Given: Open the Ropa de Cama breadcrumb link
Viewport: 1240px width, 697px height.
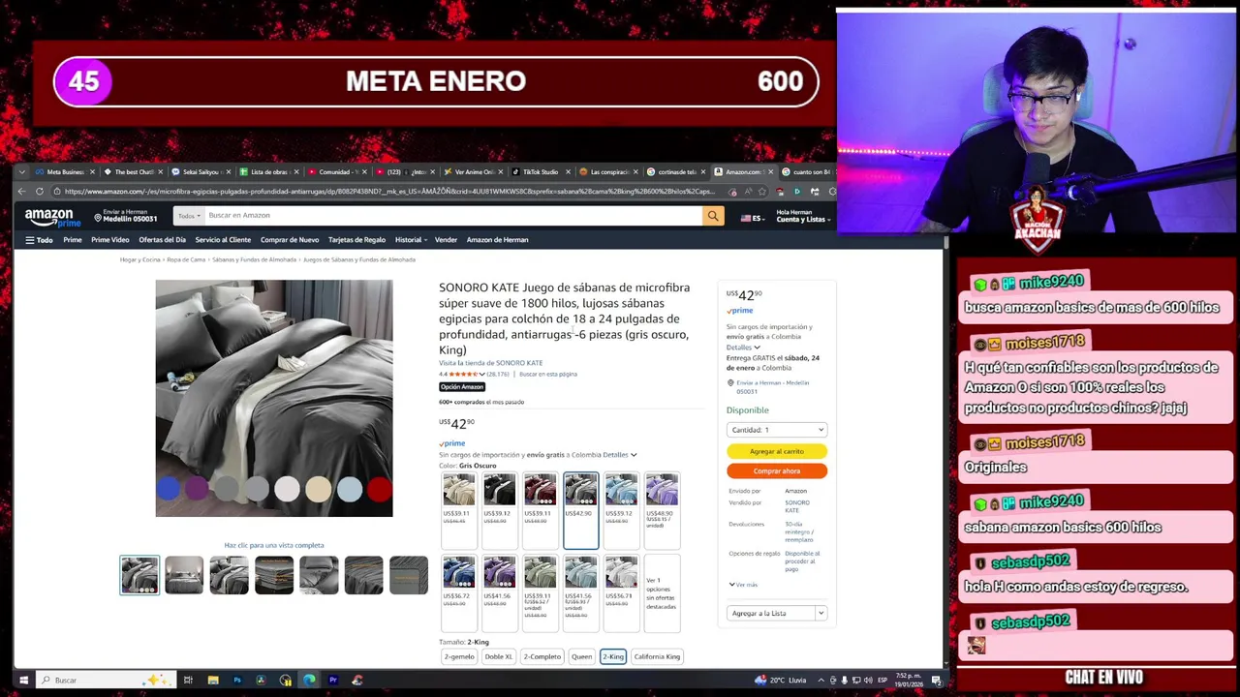Looking at the screenshot, I should [186, 259].
